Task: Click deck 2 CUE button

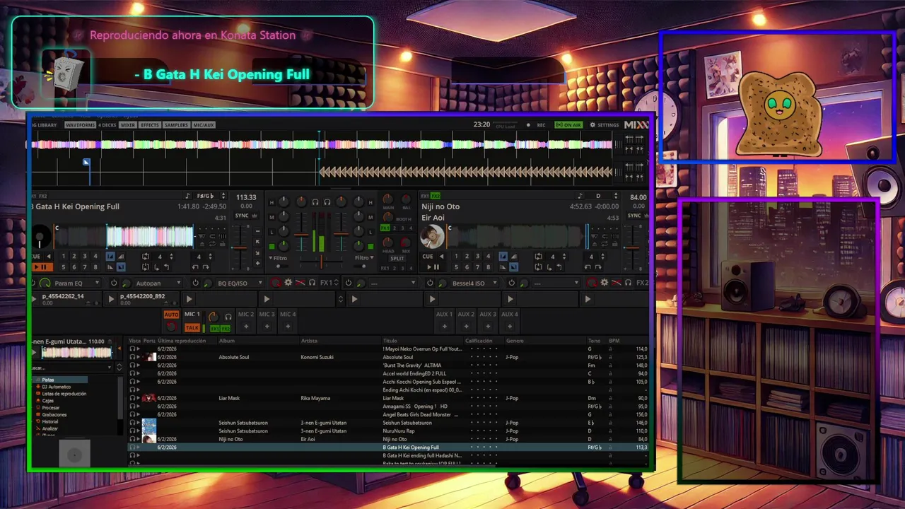Action: 428,256
